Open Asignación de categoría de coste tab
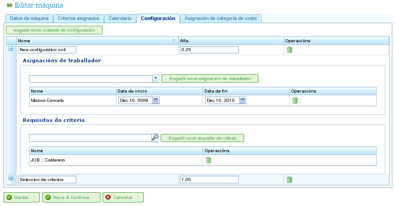Viewport: 395px width, 206px height. click(x=220, y=19)
